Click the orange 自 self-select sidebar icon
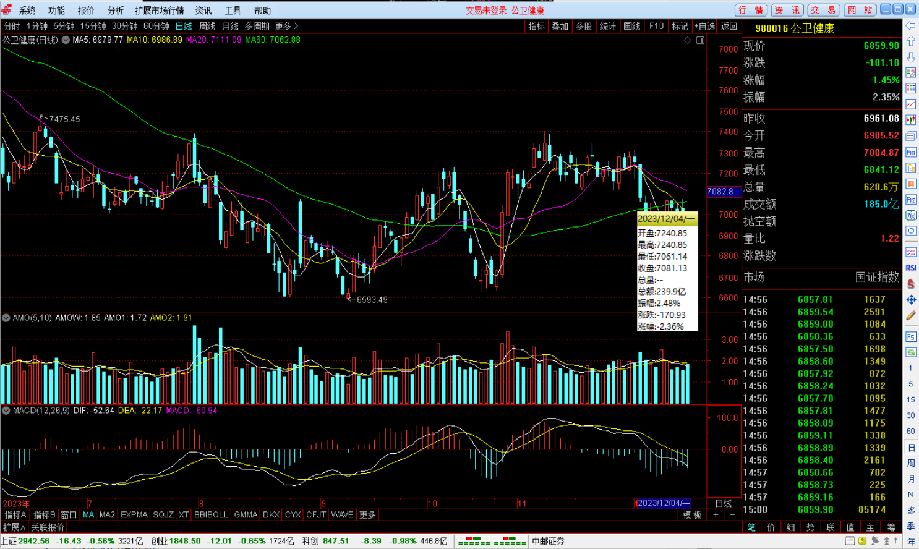 pyautogui.click(x=911, y=184)
